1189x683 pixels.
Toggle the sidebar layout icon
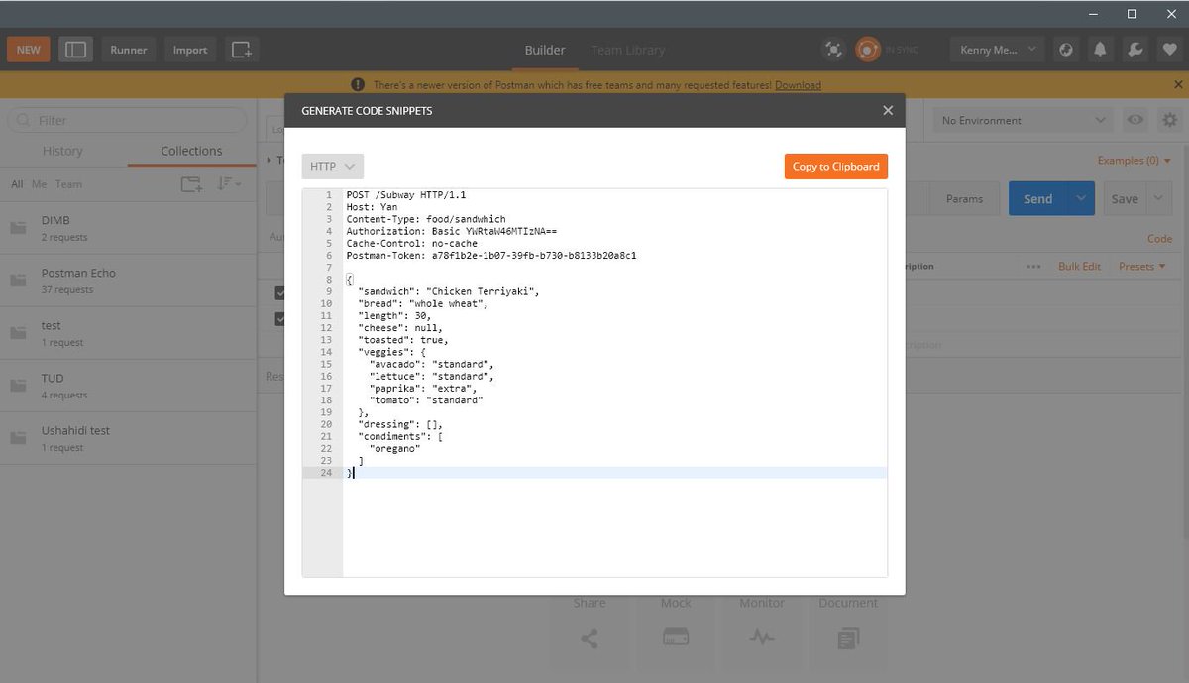point(75,50)
